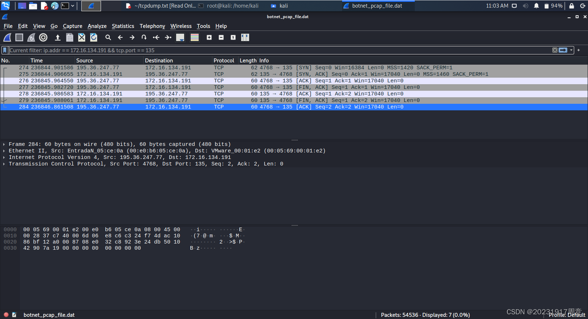This screenshot has width=588, height=319.
Task: Add a display filter button (plus)
Action: 579,50
